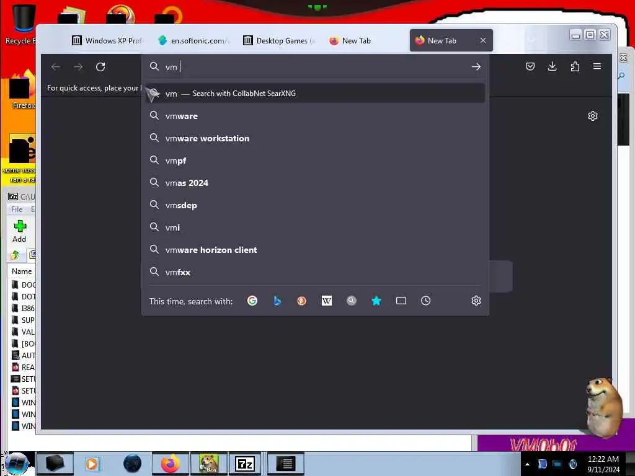Search bookmarks with the star icon

tap(376, 301)
